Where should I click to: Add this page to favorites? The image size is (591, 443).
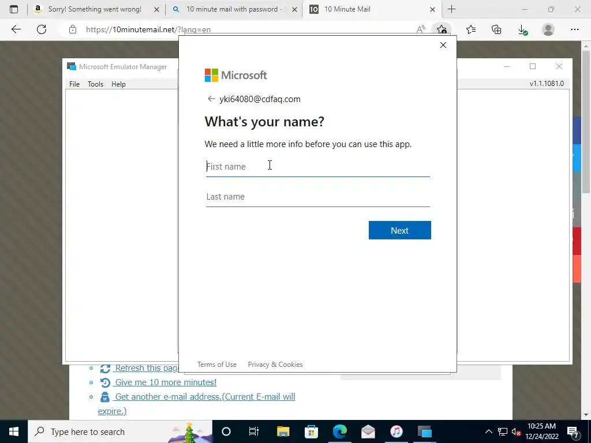(442, 29)
